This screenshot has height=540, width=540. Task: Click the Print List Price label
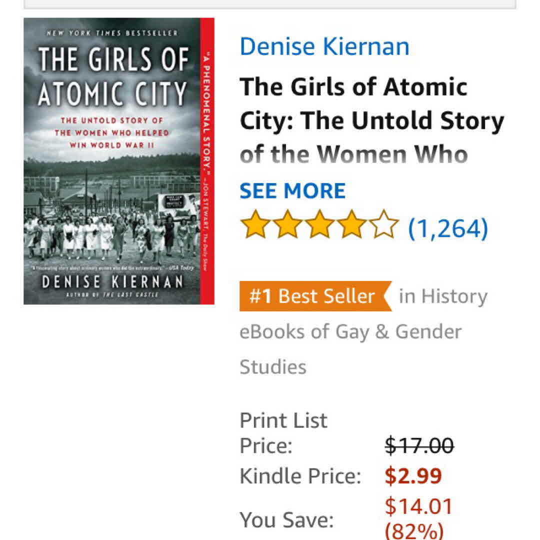click(x=283, y=432)
